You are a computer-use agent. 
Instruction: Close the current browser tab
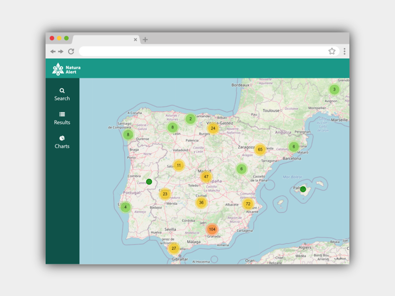pos(135,39)
